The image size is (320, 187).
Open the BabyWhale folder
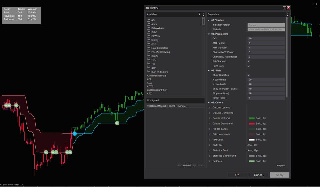pos(157,28)
